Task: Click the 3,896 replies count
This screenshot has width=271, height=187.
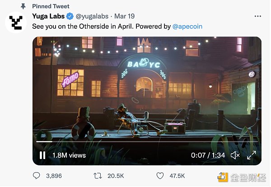Action: [x=54, y=176]
